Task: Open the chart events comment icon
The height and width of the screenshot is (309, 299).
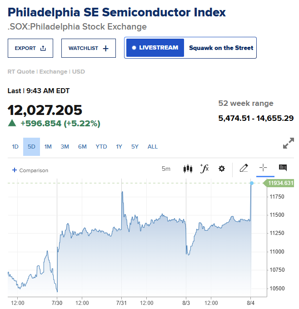Action: pyautogui.click(x=283, y=168)
